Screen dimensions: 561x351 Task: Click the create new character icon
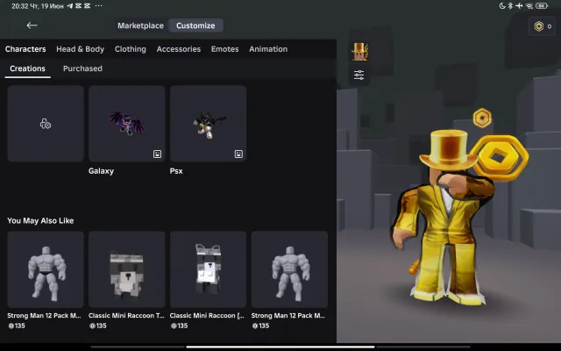[x=46, y=124]
